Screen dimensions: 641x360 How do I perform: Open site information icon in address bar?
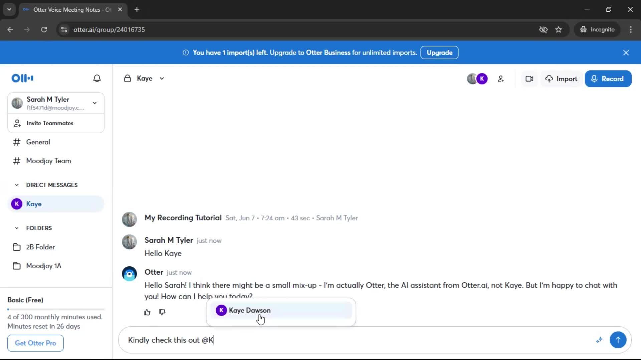[x=64, y=30]
